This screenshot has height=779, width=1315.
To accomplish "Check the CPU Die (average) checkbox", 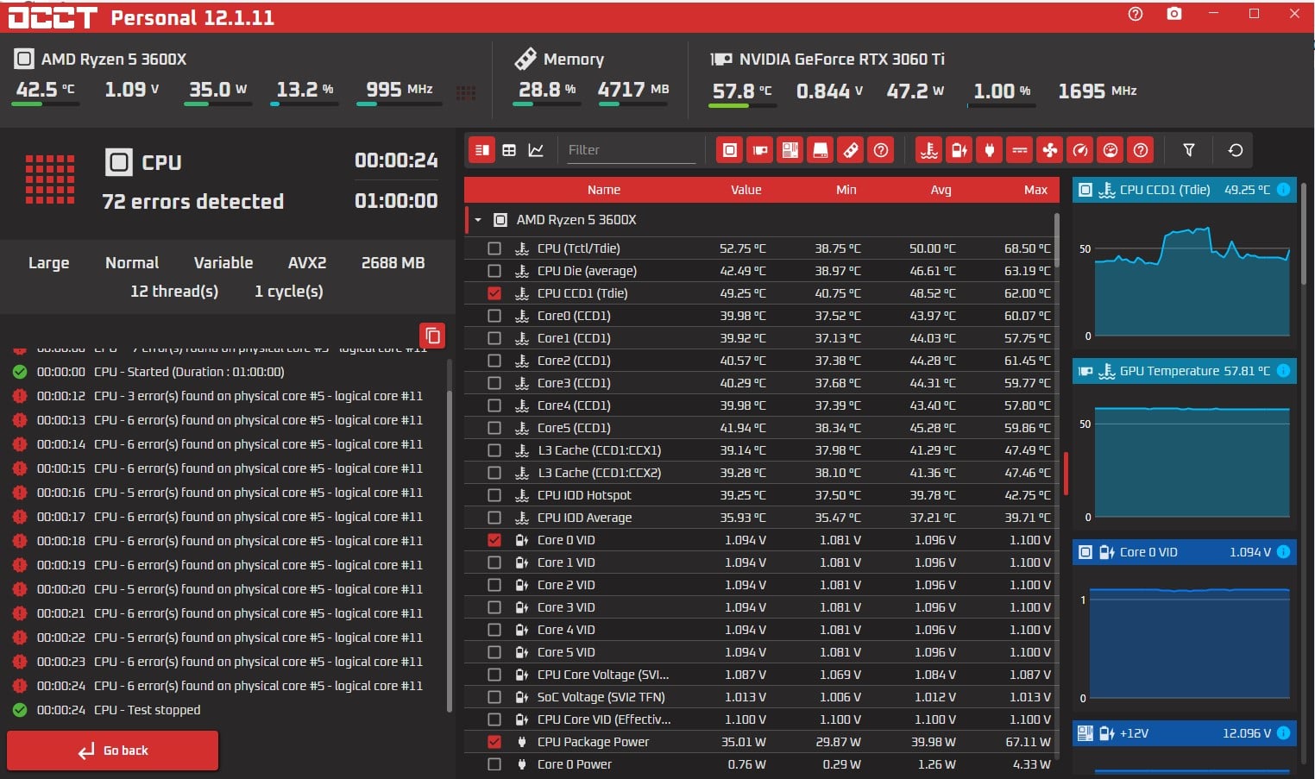I will (x=494, y=271).
